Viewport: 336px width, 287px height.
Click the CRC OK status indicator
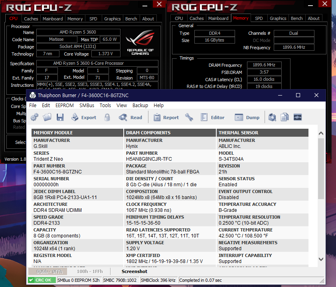tap(42, 280)
